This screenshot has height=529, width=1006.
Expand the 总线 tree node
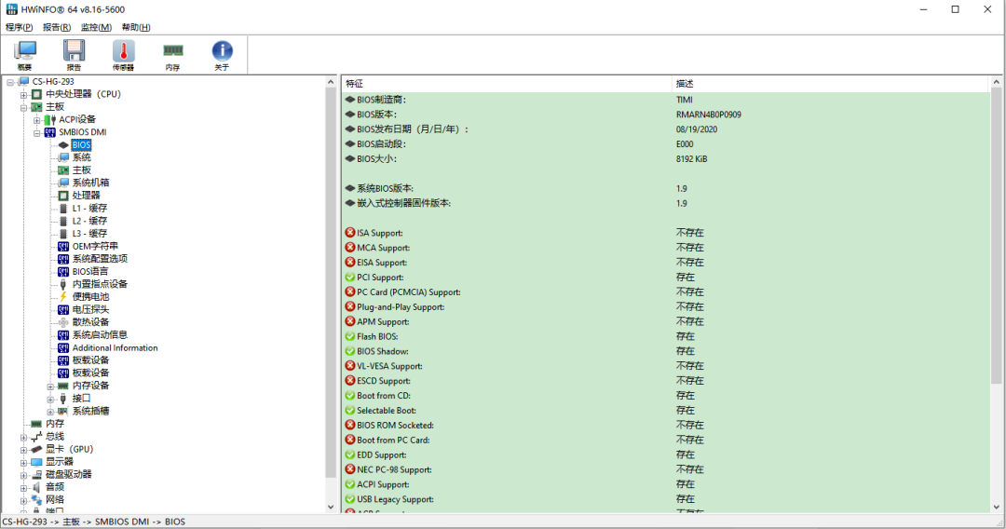[23, 438]
